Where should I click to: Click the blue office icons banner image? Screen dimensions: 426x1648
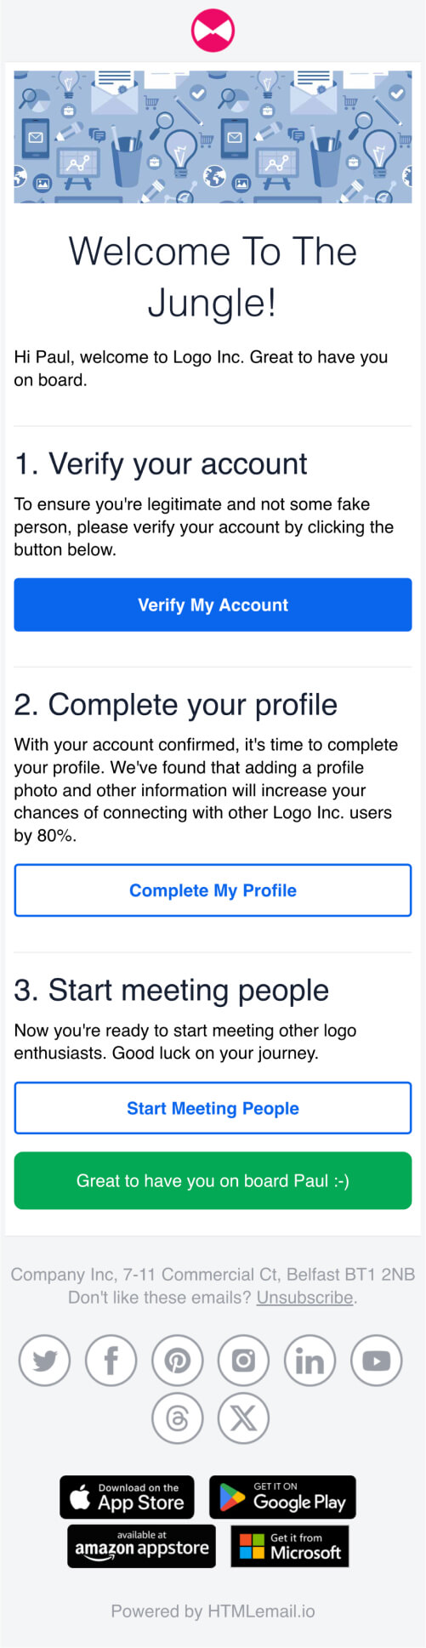pos(213,137)
